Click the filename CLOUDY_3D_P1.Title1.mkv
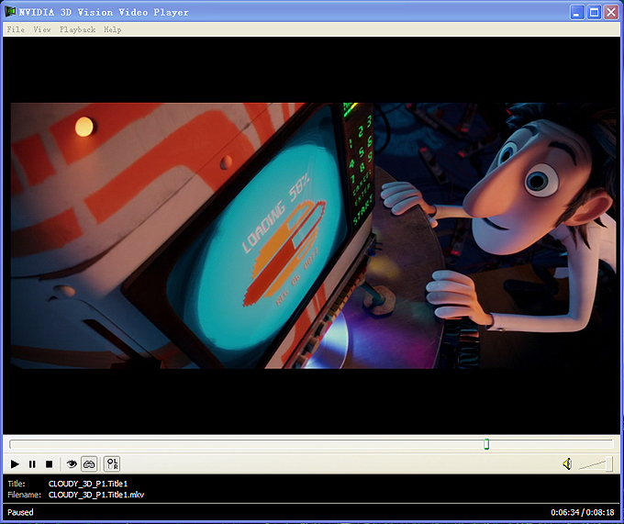624x524 pixels. [96, 495]
